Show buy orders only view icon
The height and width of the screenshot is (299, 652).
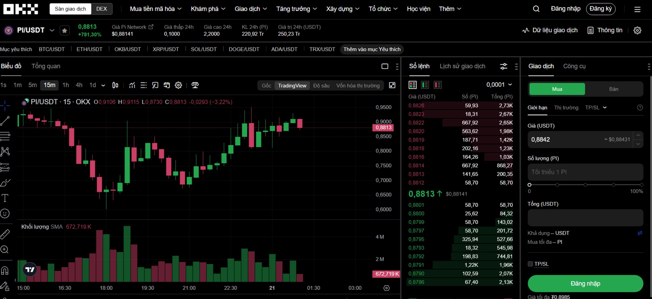click(x=425, y=85)
